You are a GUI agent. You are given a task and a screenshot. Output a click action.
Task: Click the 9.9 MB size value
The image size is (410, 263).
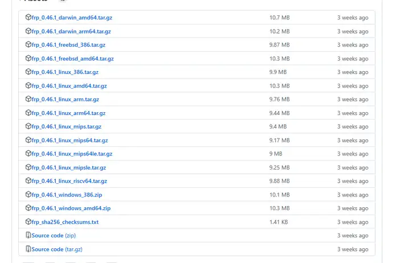coord(278,72)
